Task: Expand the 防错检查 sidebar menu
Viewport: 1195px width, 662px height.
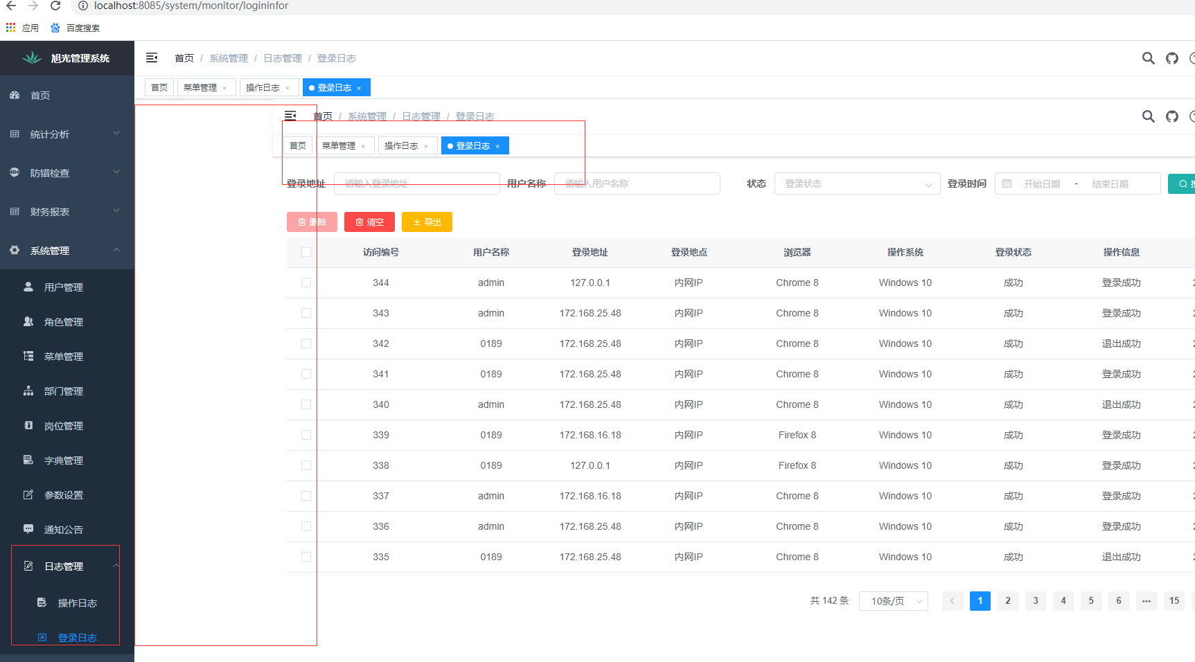Action: pos(67,172)
